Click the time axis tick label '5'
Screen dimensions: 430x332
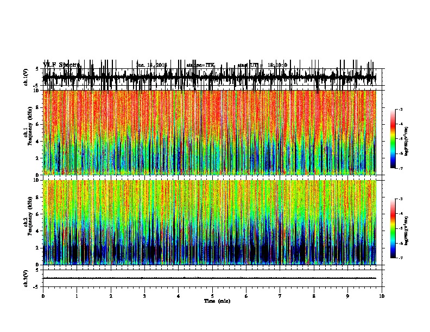[212, 296]
